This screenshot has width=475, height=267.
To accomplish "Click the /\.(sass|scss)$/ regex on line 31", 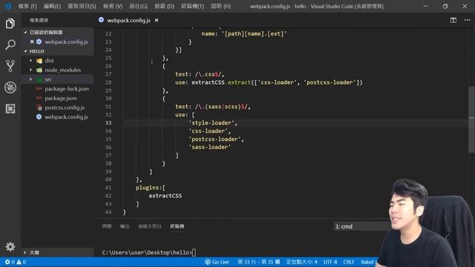I will click(222, 107).
